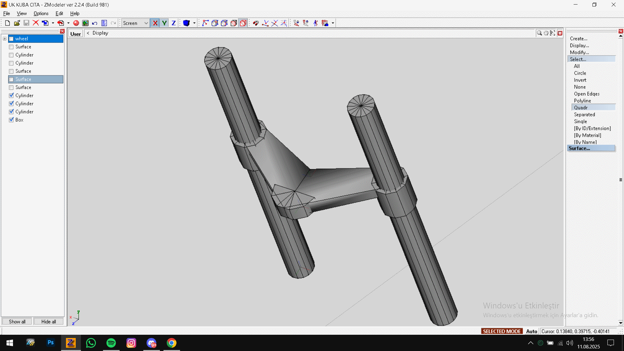
Task: Click the Hide all button
Action: [x=48, y=321]
